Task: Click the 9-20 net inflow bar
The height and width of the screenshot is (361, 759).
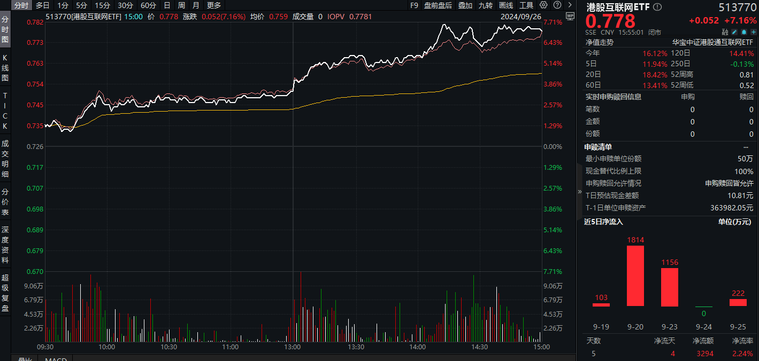Action: 635,276
